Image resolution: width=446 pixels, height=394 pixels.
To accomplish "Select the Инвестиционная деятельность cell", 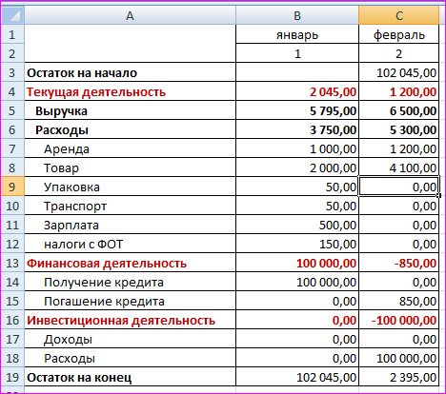I will click(130, 320).
